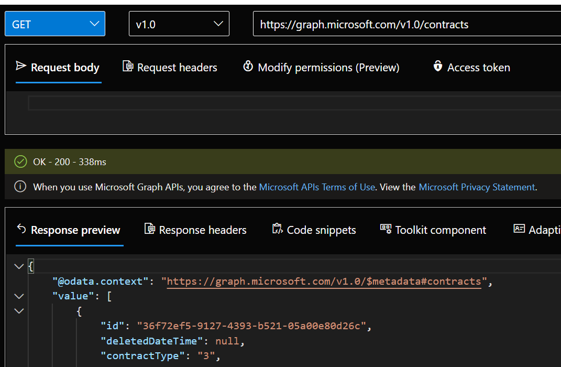Click the "contractType" key
Image resolution: width=561 pixels, height=367 pixels.
(143, 356)
